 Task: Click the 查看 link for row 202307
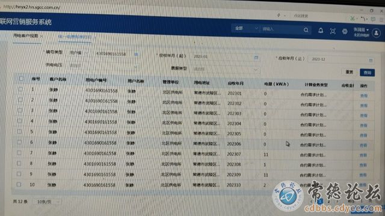pyautogui.click(x=363, y=155)
